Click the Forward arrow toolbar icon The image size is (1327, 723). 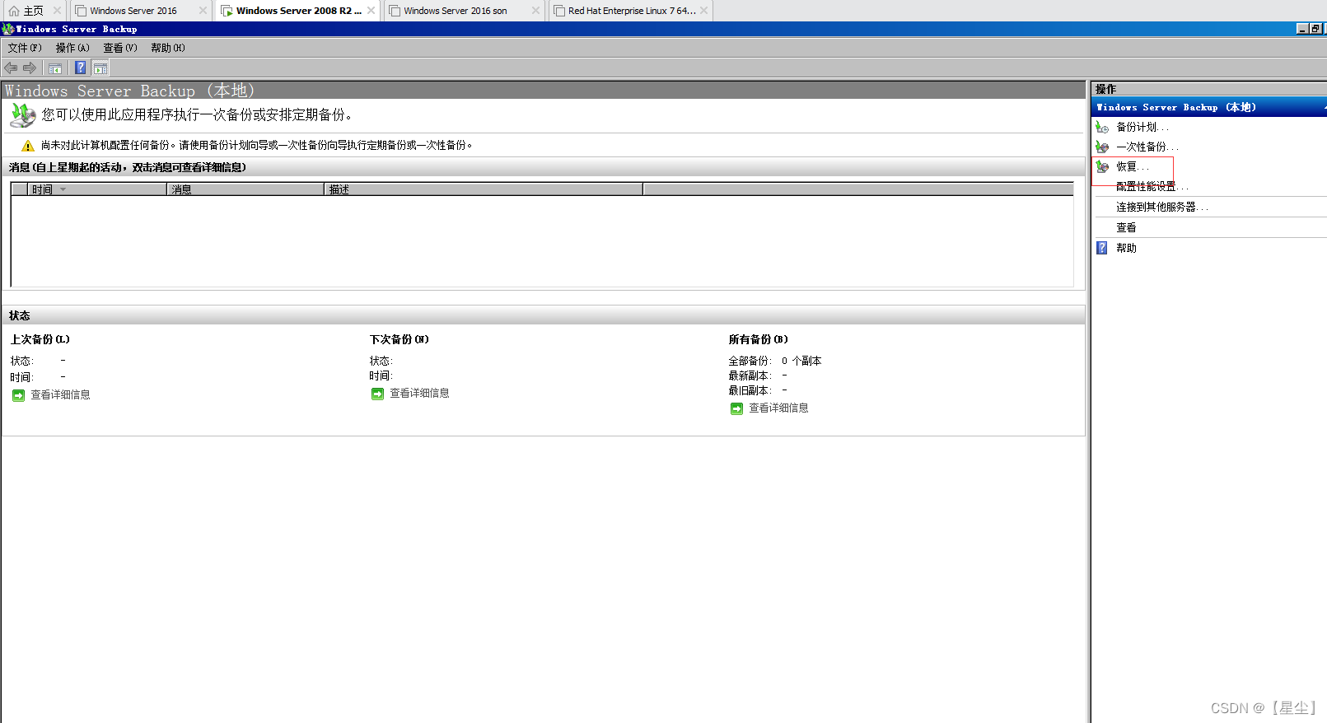[x=30, y=68]
